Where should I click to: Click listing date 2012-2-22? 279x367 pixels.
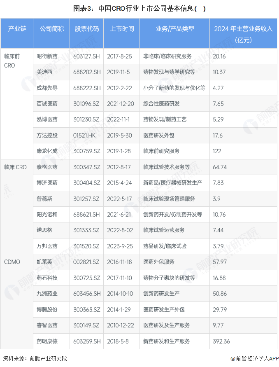click(119, 88)
